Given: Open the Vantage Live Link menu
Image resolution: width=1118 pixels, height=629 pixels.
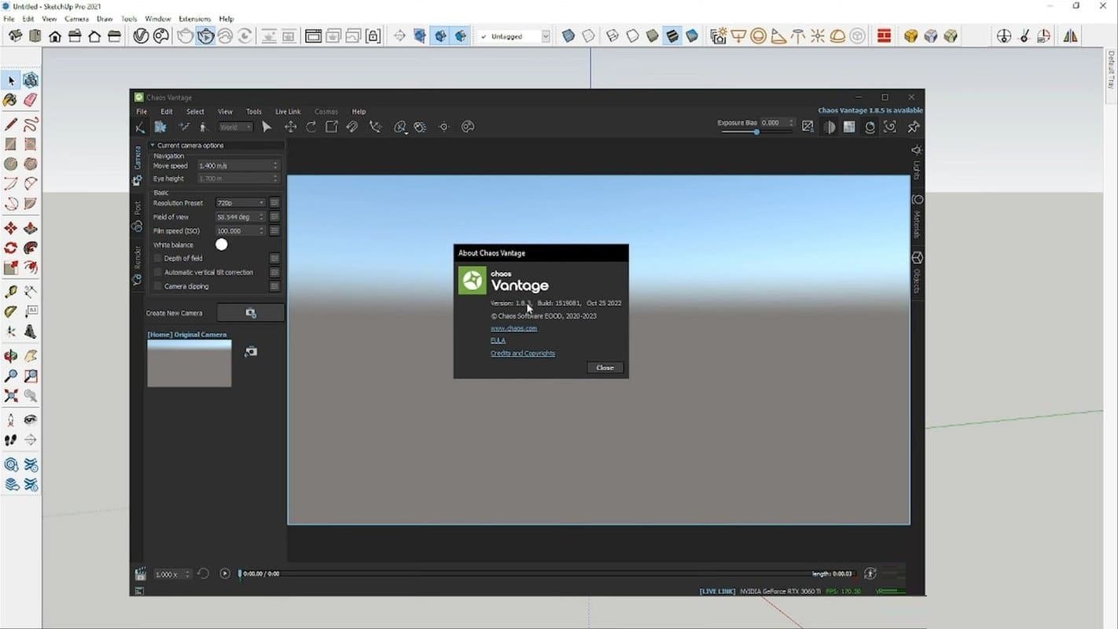Looking at the screenshot, I should coord(288,112).
